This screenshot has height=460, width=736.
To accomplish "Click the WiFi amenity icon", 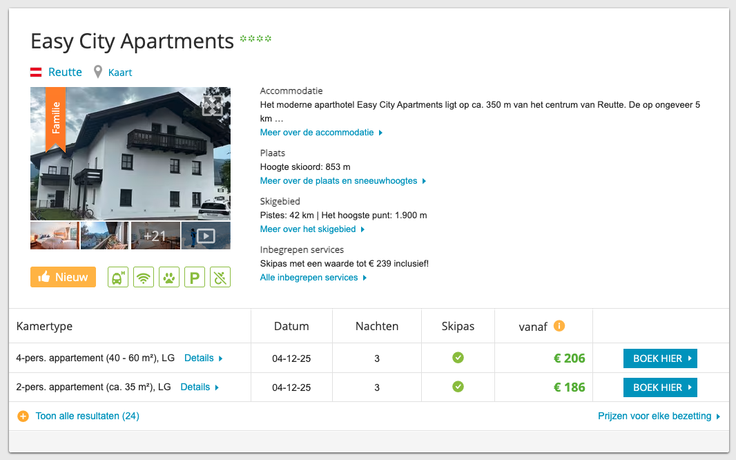I will (x=144, y=277).
